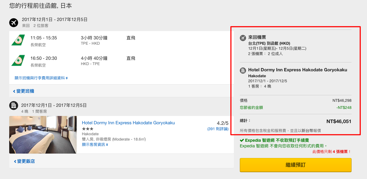
Task: Click the 4小時 40分鐘 duration text
Action: click(94, 58)
